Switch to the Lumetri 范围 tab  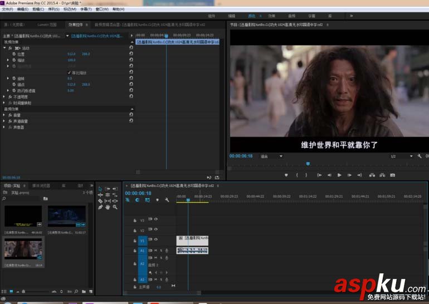46,24
